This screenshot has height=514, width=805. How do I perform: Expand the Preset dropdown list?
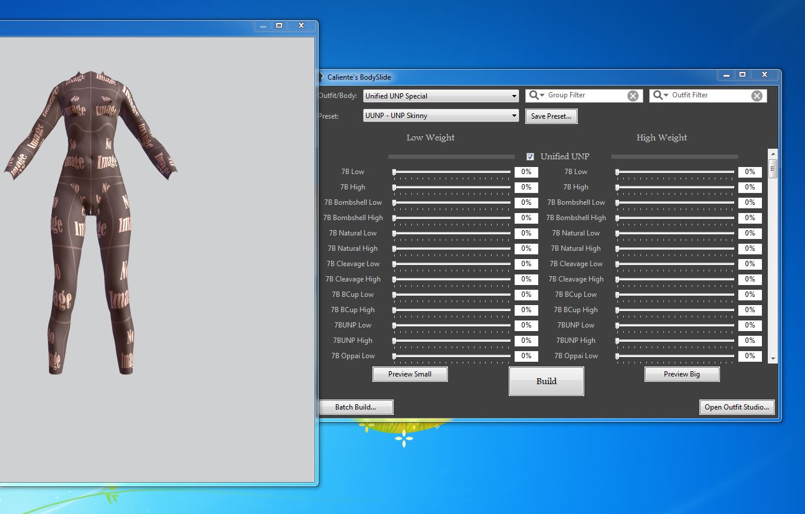[514, 116]
